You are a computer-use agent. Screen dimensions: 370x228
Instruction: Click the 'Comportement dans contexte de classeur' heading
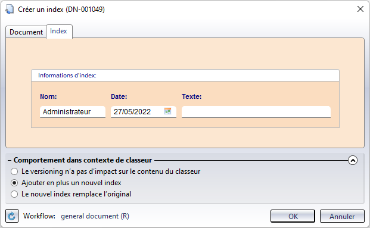[x=83, y=160]
